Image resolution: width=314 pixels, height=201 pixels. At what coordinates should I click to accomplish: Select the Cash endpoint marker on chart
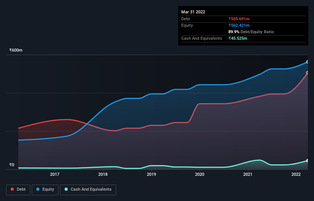(x=307, y=160)
